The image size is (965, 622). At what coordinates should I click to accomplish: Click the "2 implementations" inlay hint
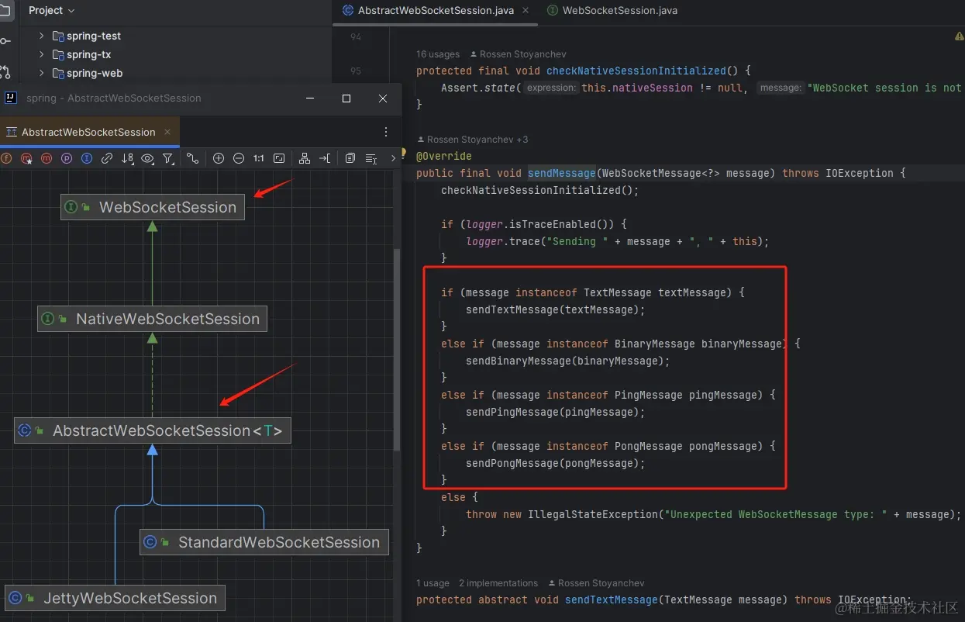498,583
